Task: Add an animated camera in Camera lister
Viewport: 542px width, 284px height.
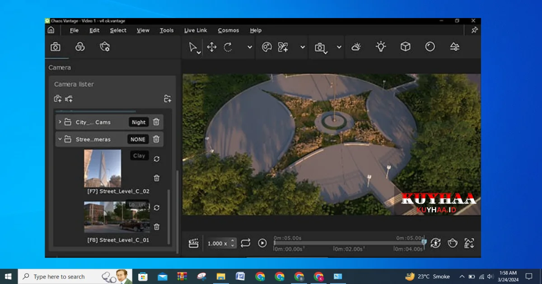Action: (69, 99)
